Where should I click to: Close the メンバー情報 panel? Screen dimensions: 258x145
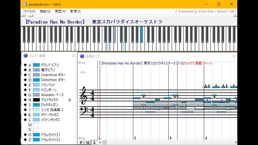[73, 56]
